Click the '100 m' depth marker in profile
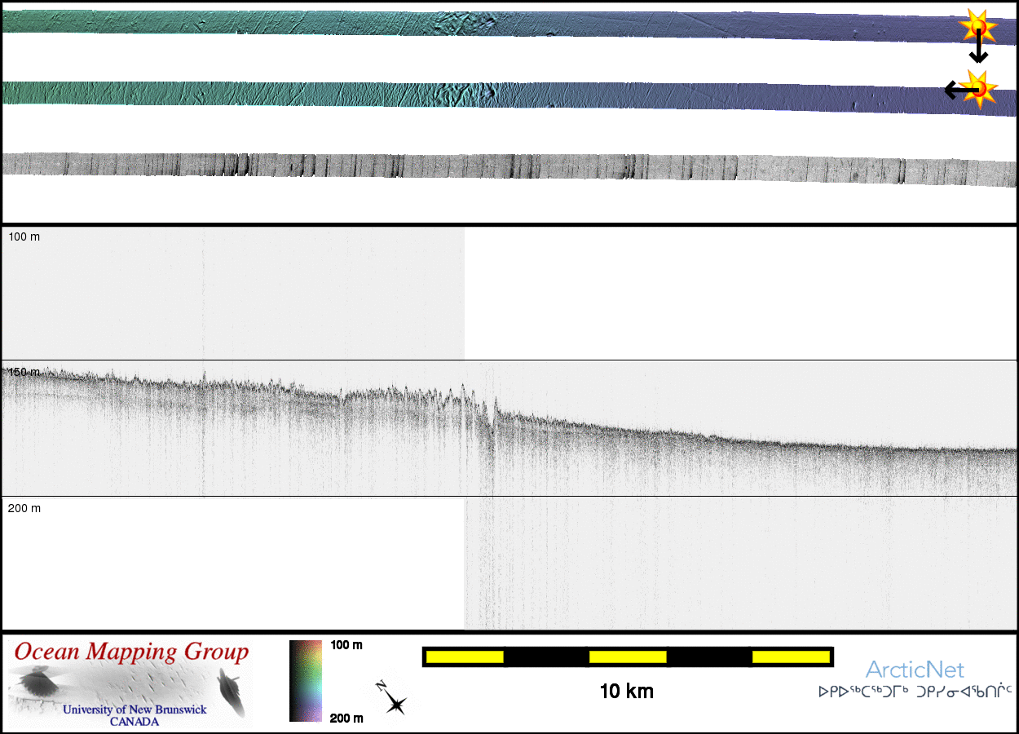Image resolution: width=1019 pixels, height=734 pixels. tap(24, 237)
